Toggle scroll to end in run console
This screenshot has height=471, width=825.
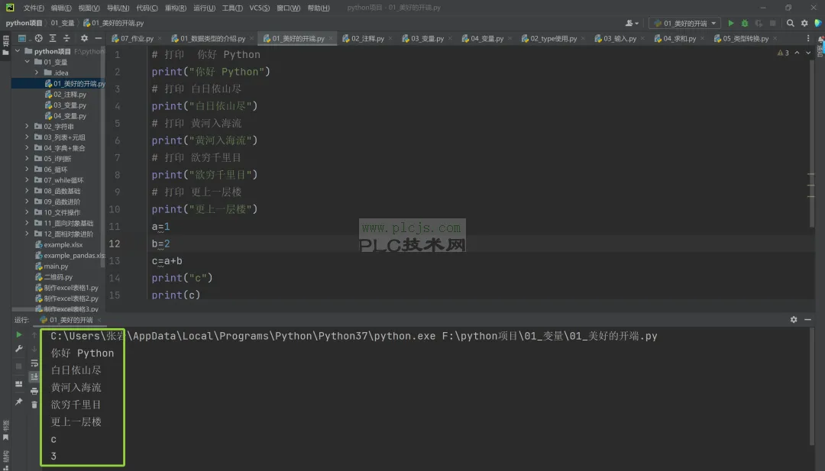tap(34, 377)
